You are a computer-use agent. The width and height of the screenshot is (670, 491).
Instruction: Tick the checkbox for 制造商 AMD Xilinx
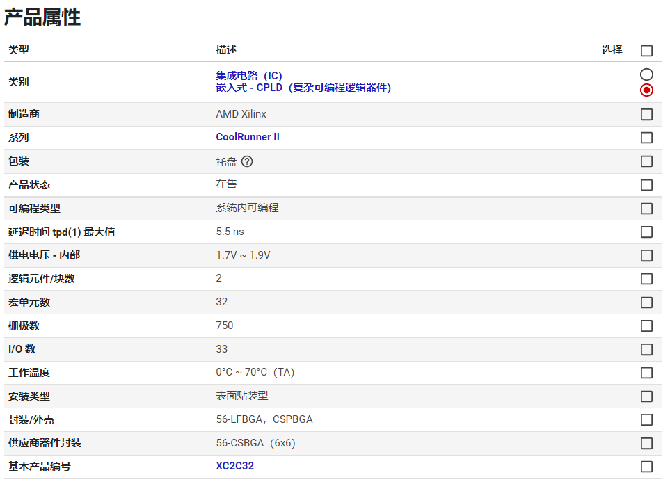[646, 114]
